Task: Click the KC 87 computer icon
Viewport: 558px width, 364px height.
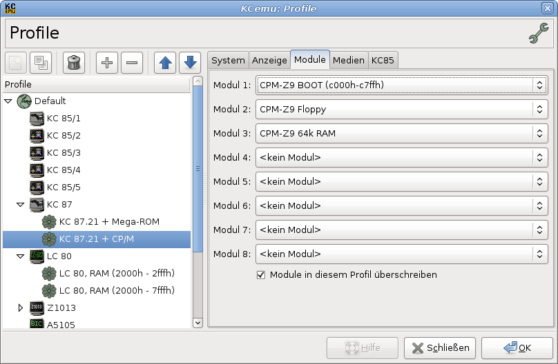Action: [x=37, y=205]
